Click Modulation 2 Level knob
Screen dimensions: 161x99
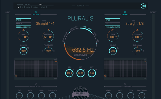pos(108,95)
